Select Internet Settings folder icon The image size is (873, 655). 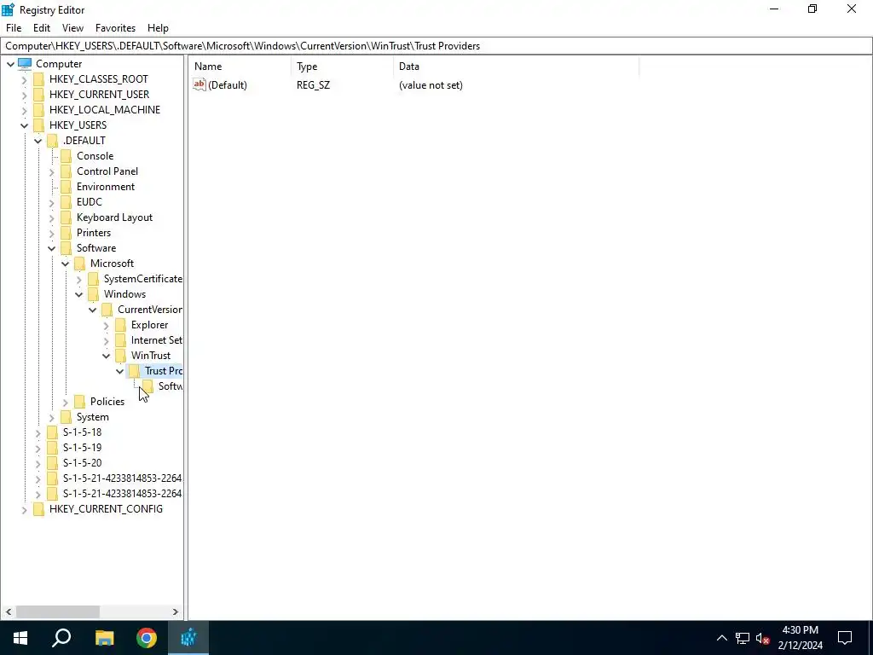(x=120, y=339)
